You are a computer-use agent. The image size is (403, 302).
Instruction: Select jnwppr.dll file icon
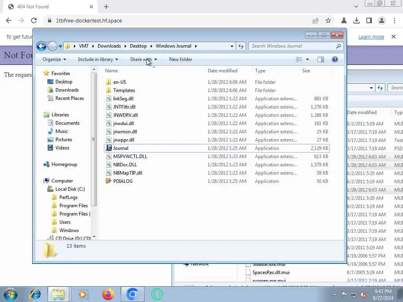coord(109,140)
